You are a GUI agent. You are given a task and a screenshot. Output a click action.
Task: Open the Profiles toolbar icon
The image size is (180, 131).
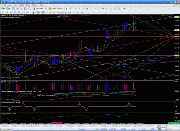(x=7, y=9)
